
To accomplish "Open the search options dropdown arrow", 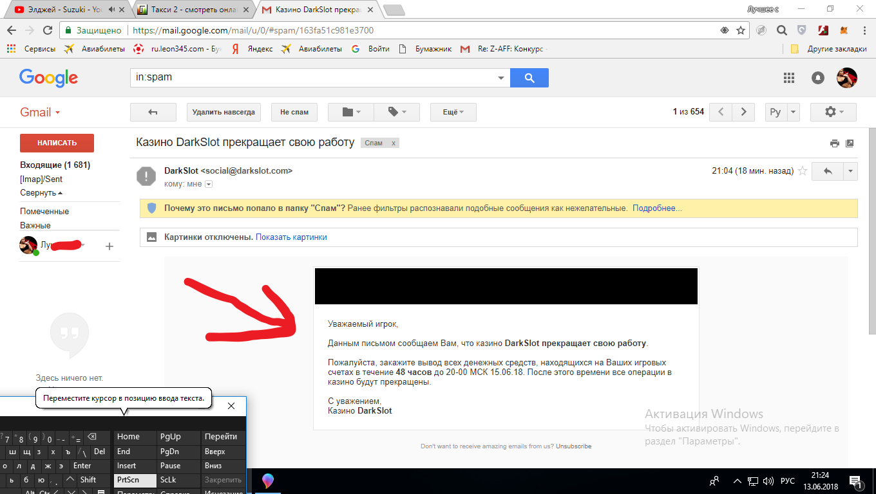I will (x=501, y=78).
